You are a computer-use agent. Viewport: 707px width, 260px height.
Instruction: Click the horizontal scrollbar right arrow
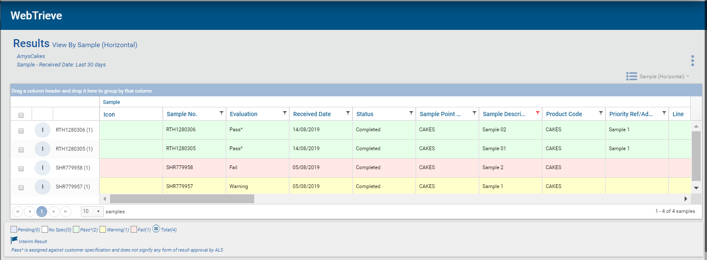685,199
